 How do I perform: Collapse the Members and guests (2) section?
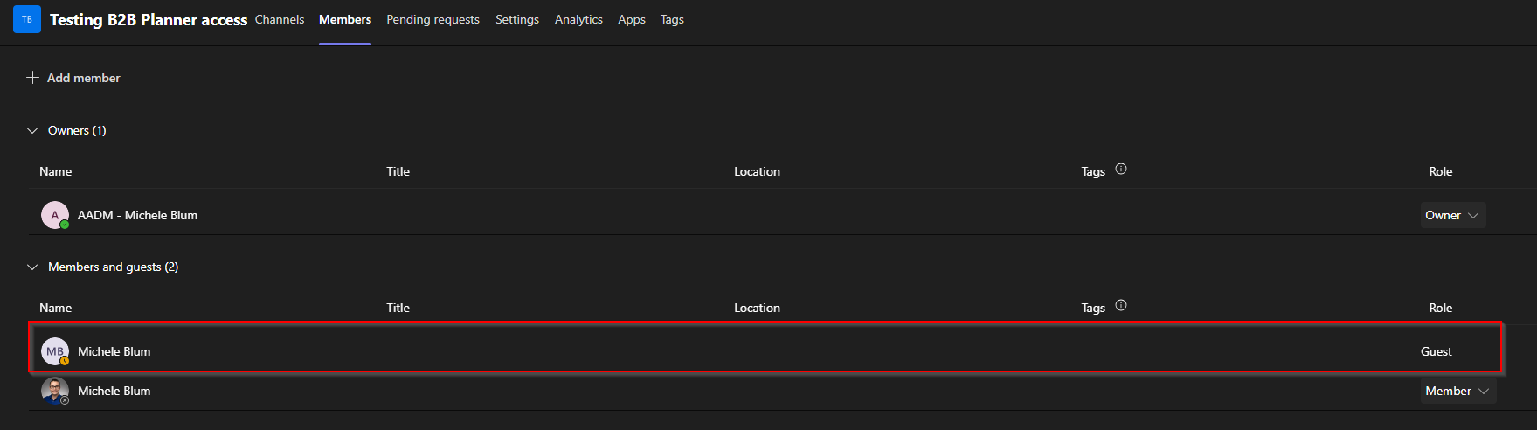click(33, 267)
